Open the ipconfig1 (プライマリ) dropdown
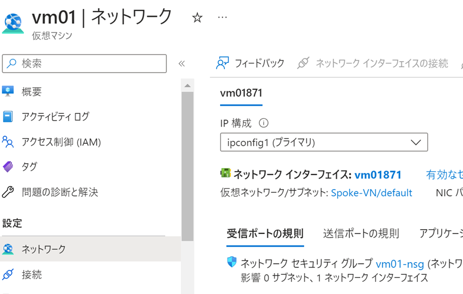Screen dimensions: 463x294 point(324,142)
